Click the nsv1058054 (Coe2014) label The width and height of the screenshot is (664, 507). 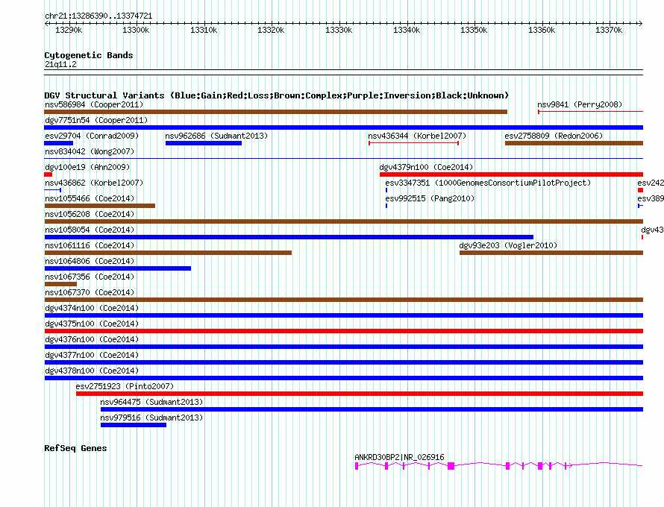click(90, 230)
